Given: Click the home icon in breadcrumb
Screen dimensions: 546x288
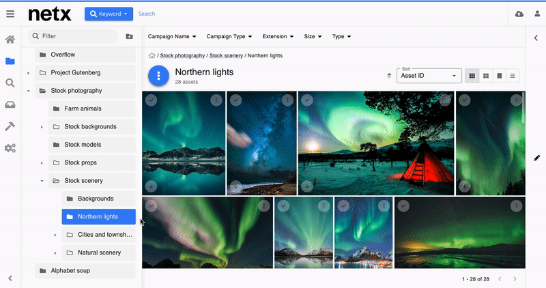Looking at the screenshot, I should tap(152, 56).
